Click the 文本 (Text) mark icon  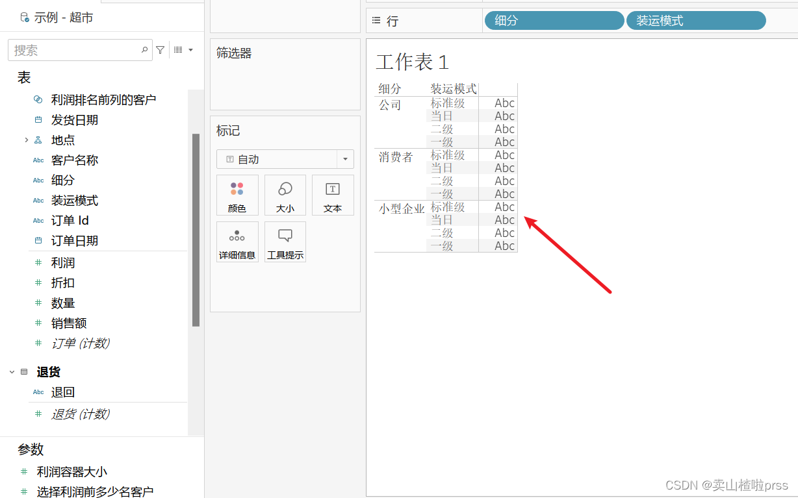[333, 195]
